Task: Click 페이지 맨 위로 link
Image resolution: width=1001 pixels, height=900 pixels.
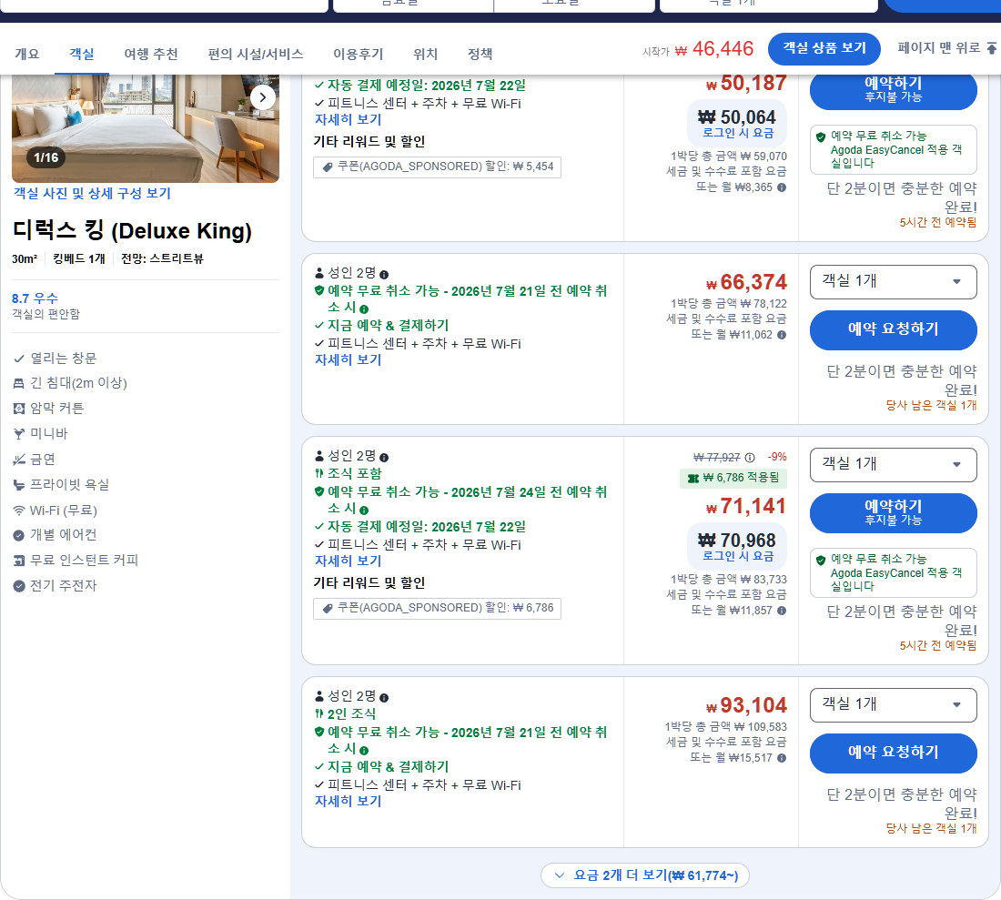Action: [x=946, y=48]
